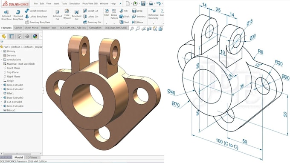Click the feature tree horizontal scrollbar

click(x=21, y=154)
